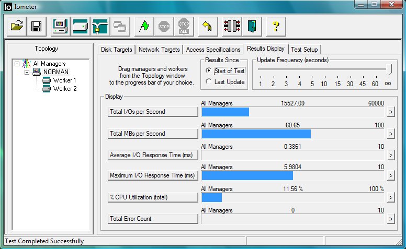
Task: Open details arrow for Total I/Os per Second
Action: click(391, 112)
